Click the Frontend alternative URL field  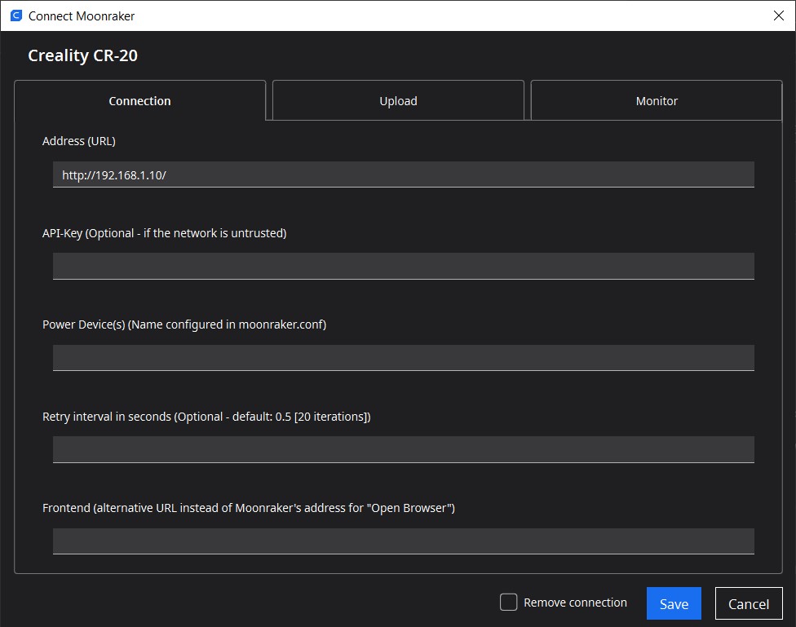click(x=403, y=541)
